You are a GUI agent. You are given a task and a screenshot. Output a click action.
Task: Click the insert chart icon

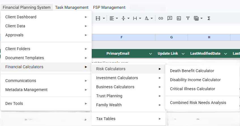tap(179, 18)
